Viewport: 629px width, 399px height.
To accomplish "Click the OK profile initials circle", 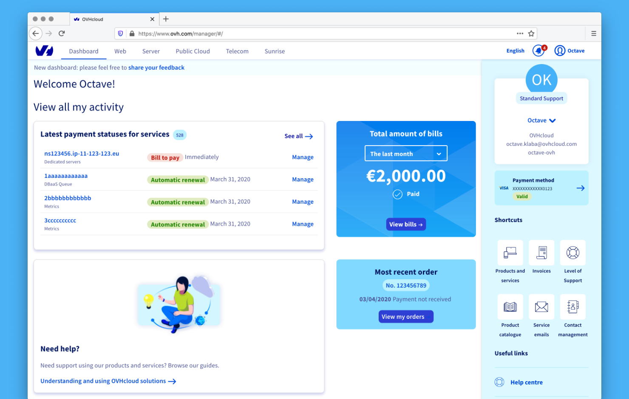I will [541, 80].
